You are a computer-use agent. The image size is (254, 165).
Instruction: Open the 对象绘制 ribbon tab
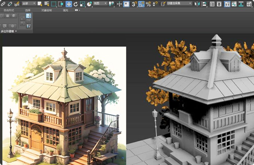pyautogui.click(x=46, y=10)
